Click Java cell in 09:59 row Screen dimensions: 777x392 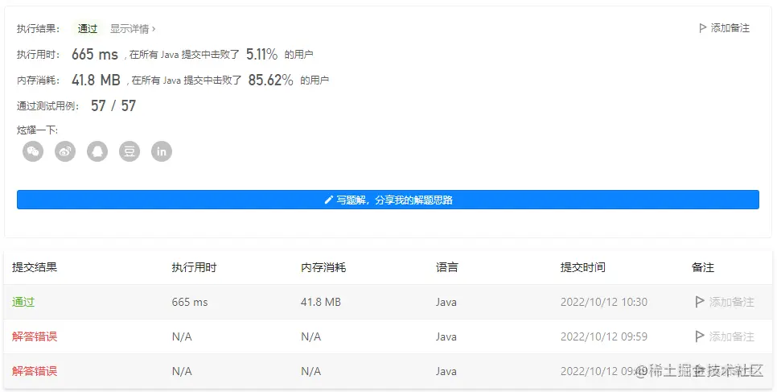pos(446,336)
